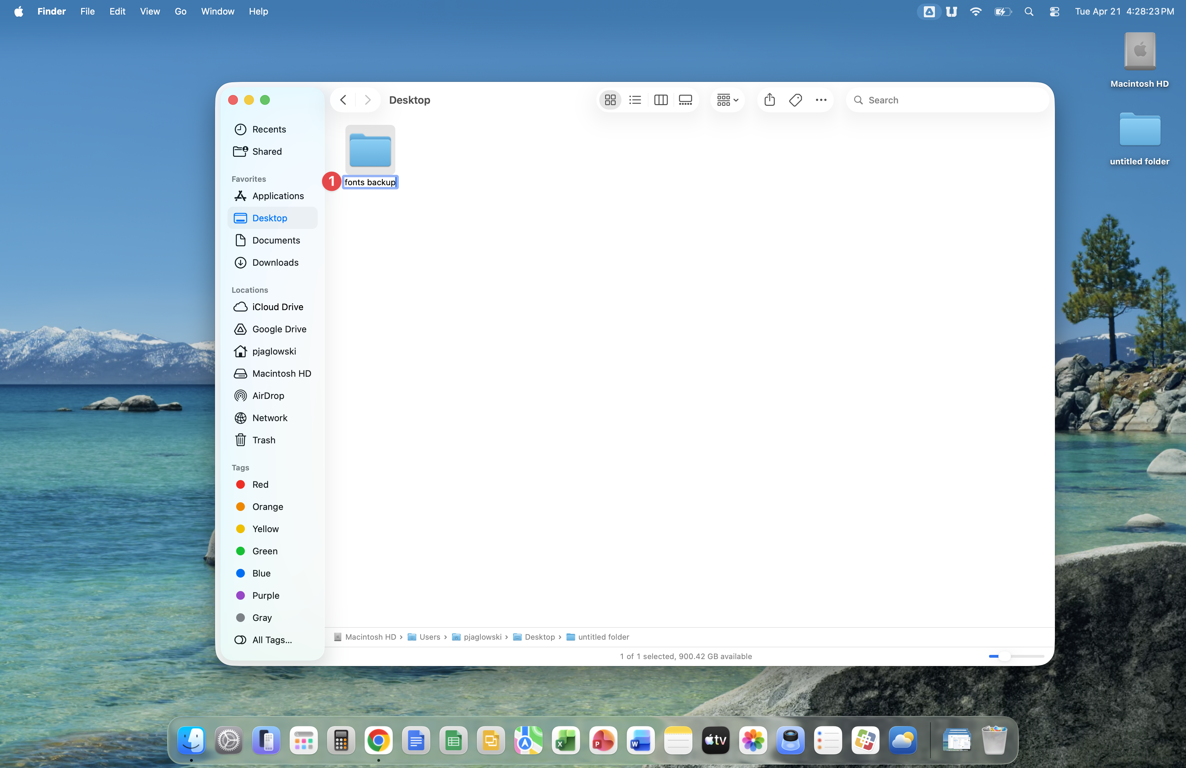Switch to list view in toolbar

coord(635,100)
